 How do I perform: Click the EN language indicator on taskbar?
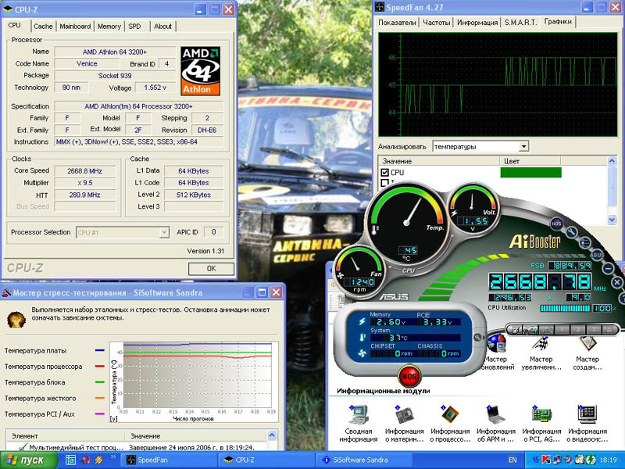tap(512, 460)
